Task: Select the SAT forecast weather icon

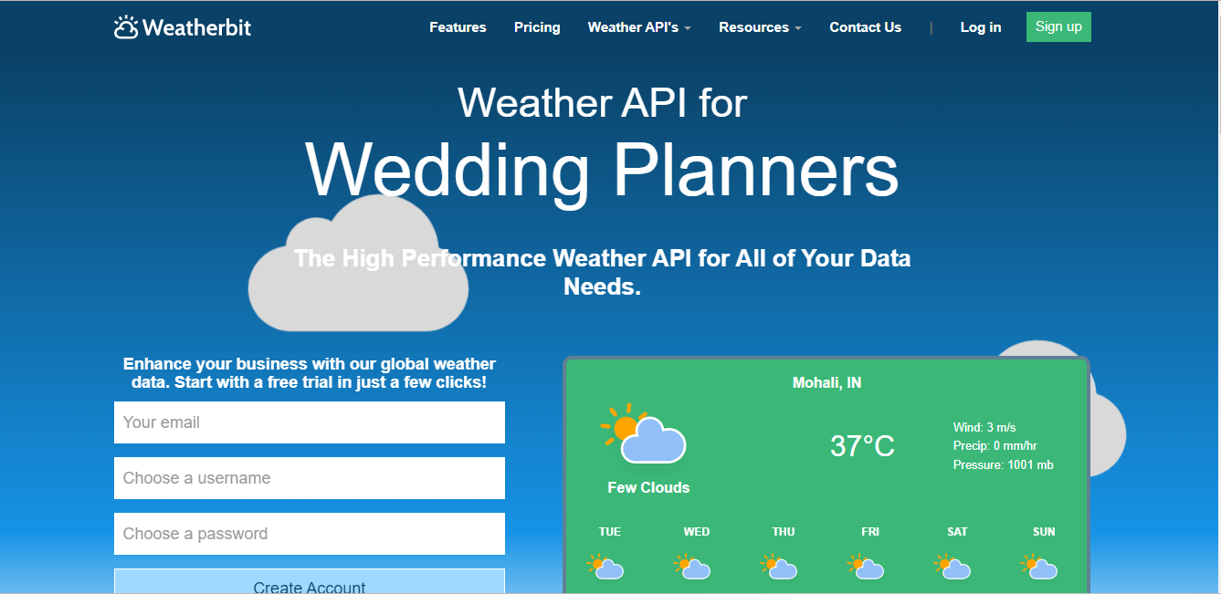Action: 953,567
